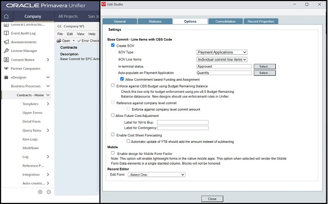Select the GC -Company WS tab
Image resolution: width=328 pixels, height=204 pixels.
click(x=71, y=26)
